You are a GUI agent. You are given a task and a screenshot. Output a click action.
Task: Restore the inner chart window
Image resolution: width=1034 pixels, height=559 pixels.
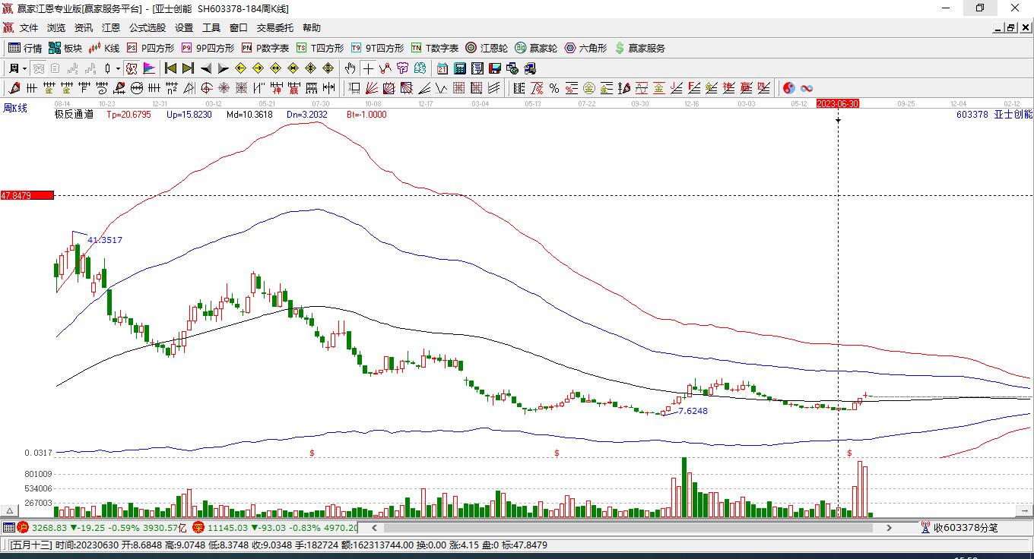click(1010, 28)
